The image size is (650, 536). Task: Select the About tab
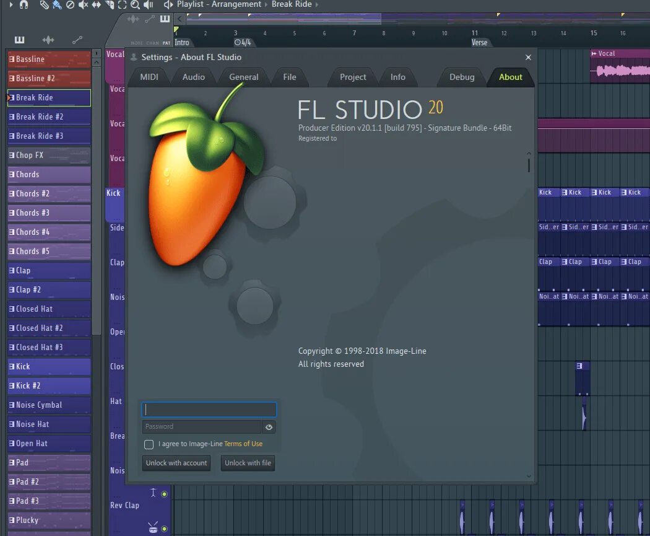[x=511, y=77]
